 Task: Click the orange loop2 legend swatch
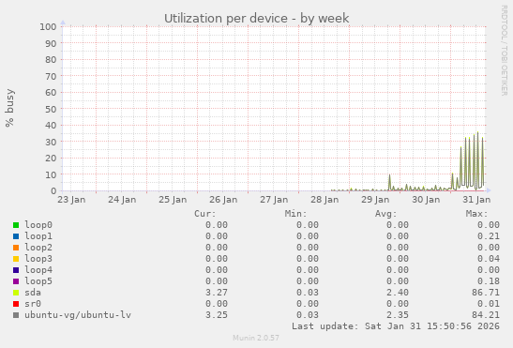[x=16, y=248]
